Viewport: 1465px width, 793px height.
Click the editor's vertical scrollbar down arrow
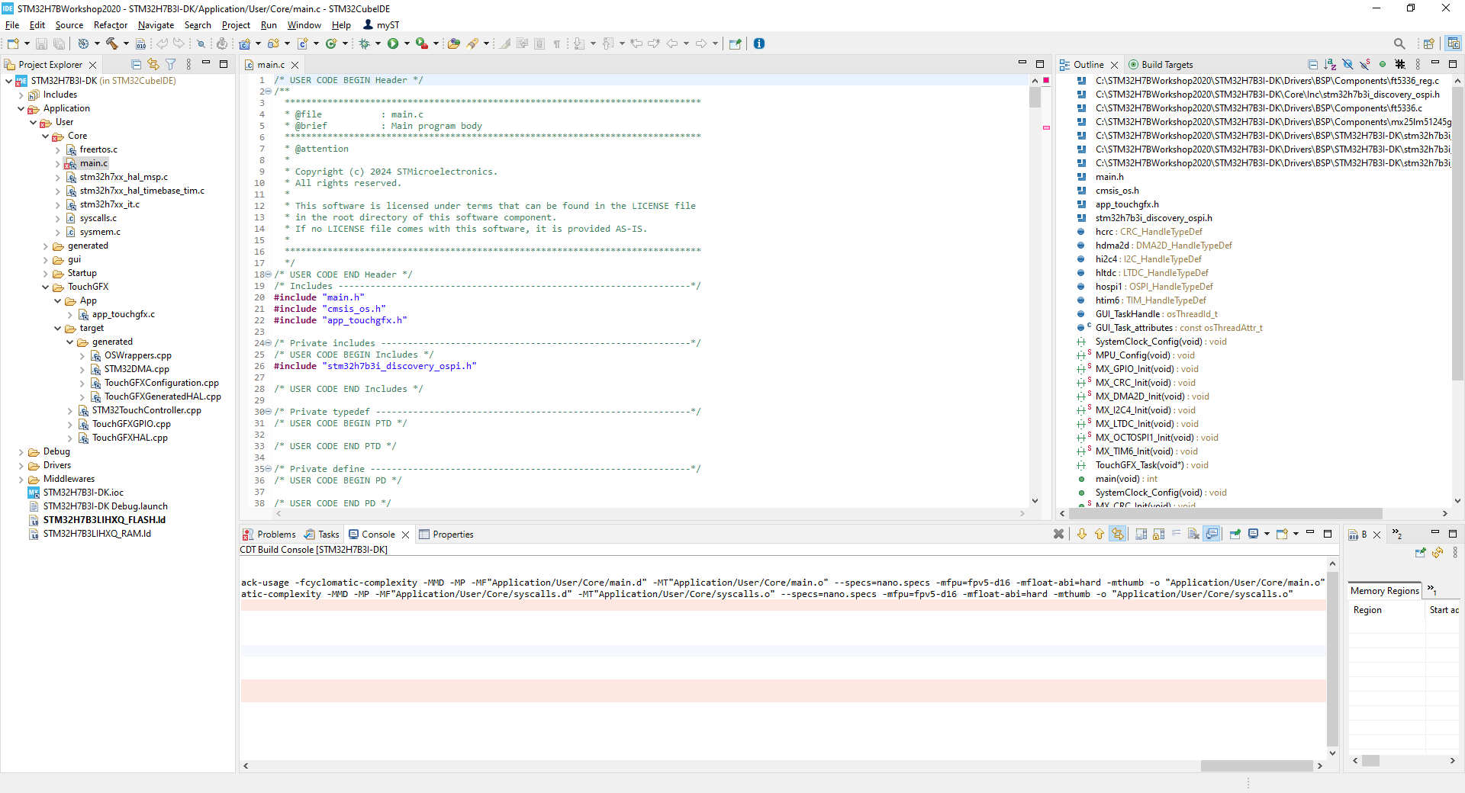click(1035, 501)
